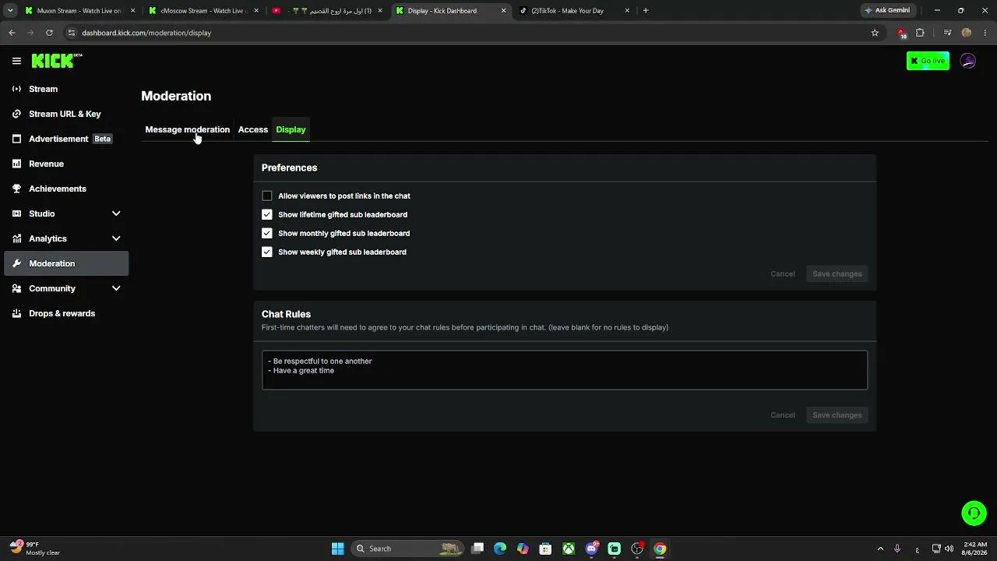Open Microsoft Store from the taskbar
This screenshot has height=561, width=997.
pos(545,549)
